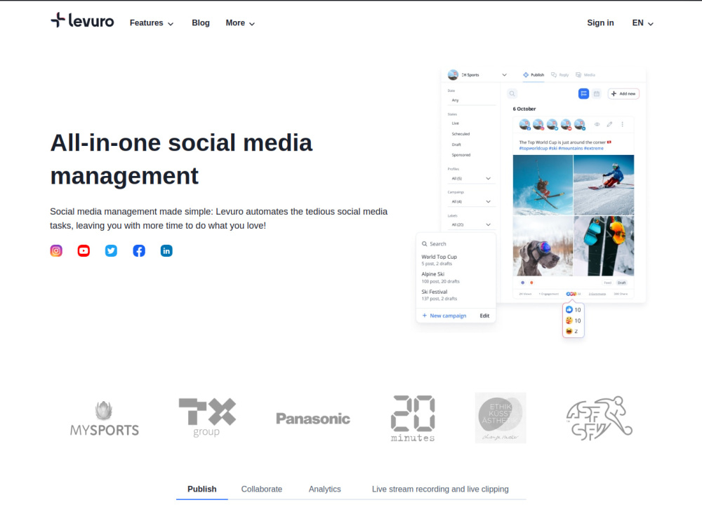Image resolution: width=702 pixels, height=526 pixels.
Task: Click the Sign in link
Action: [x=600, y=23]
